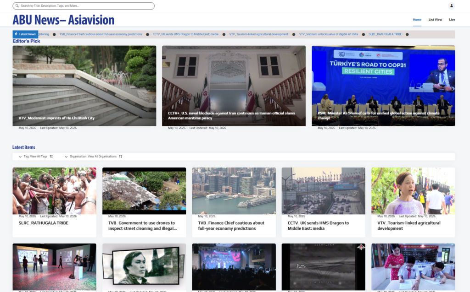The width and height of the screenshot is (470, 292).
Task: Open the Tag: View All Tags dropdown
Action: [35, 157]
